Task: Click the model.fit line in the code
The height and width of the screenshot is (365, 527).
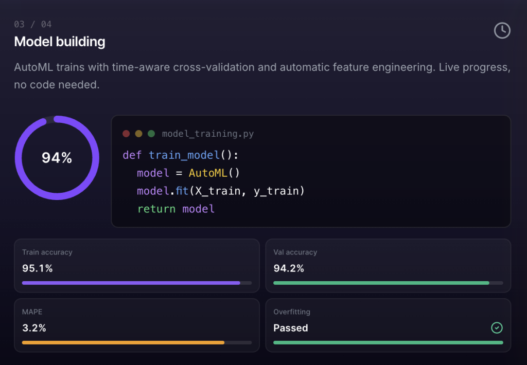Action: coord(221,191)
